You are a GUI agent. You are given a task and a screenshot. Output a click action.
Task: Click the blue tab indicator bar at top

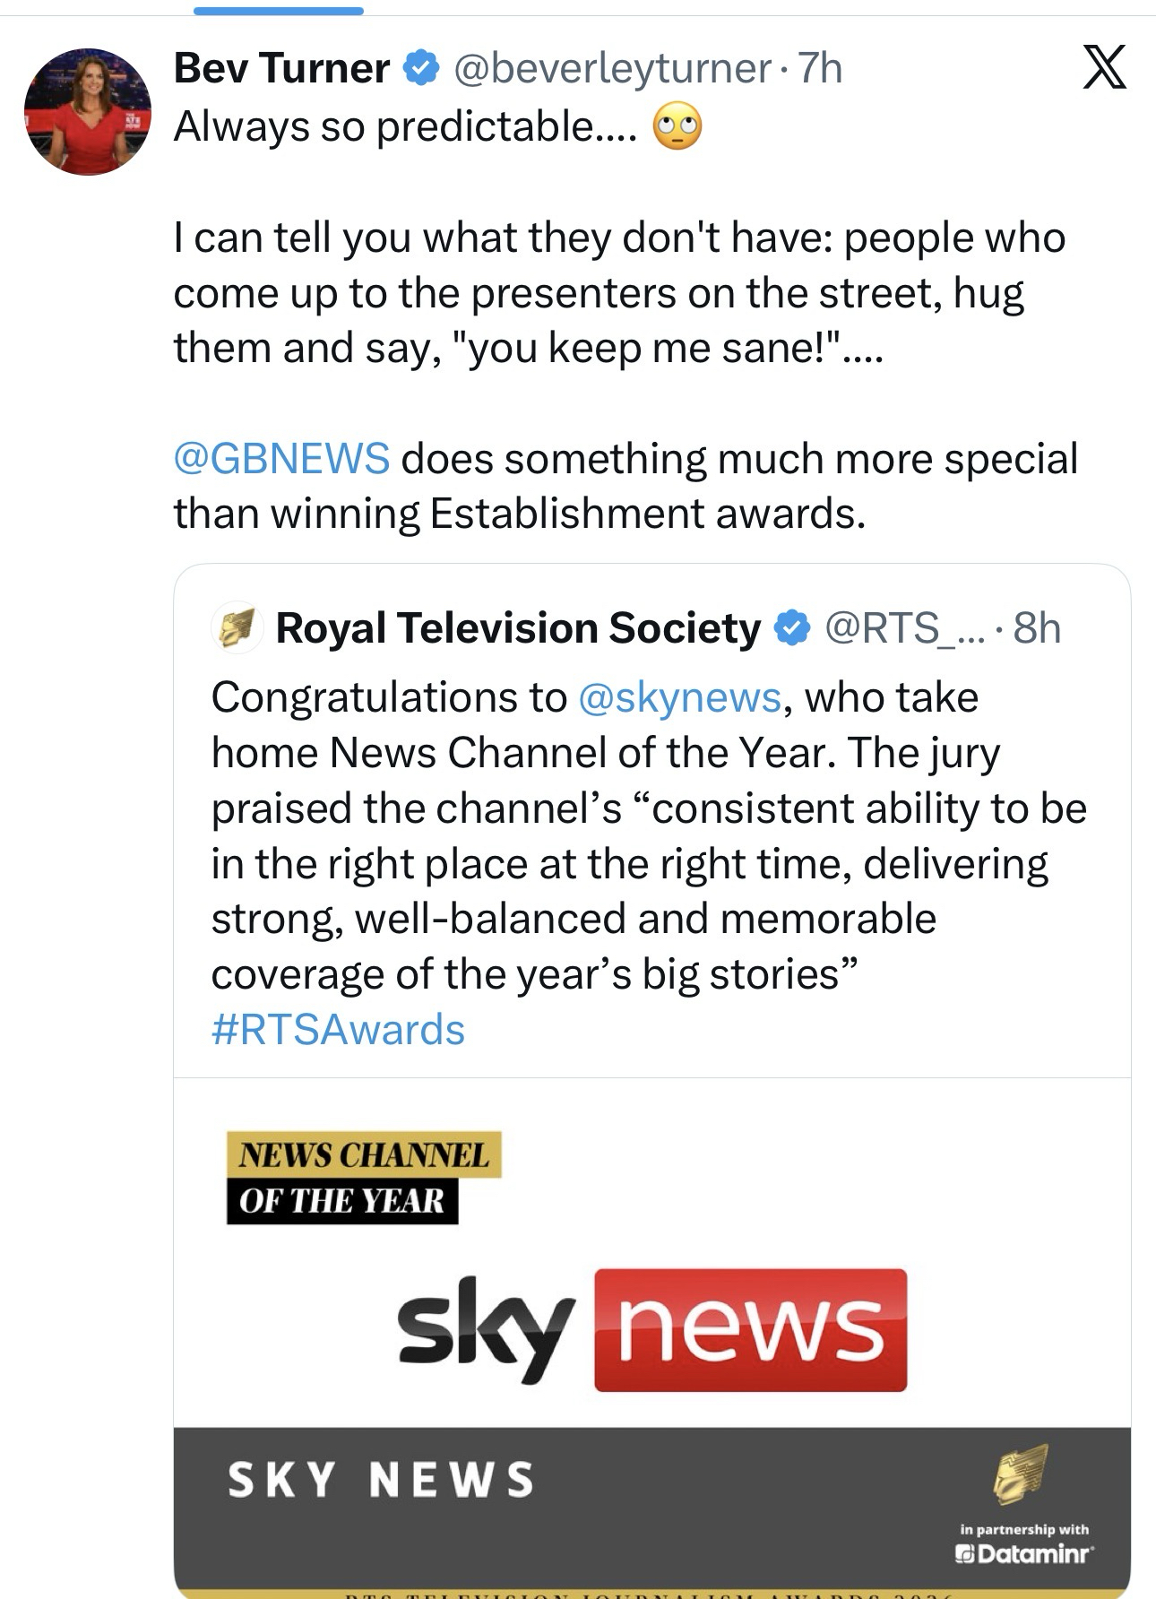[278, 11]
